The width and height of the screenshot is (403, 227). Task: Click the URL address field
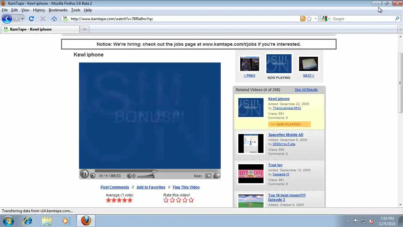pyautogui.click(x=184, y=19)
